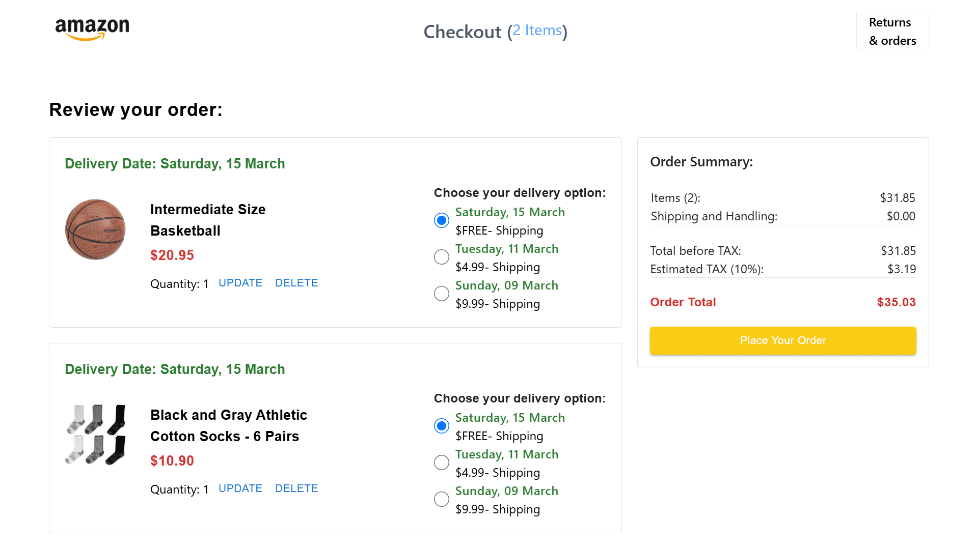Click the Order Total amount $35.03

coord(896,302)
